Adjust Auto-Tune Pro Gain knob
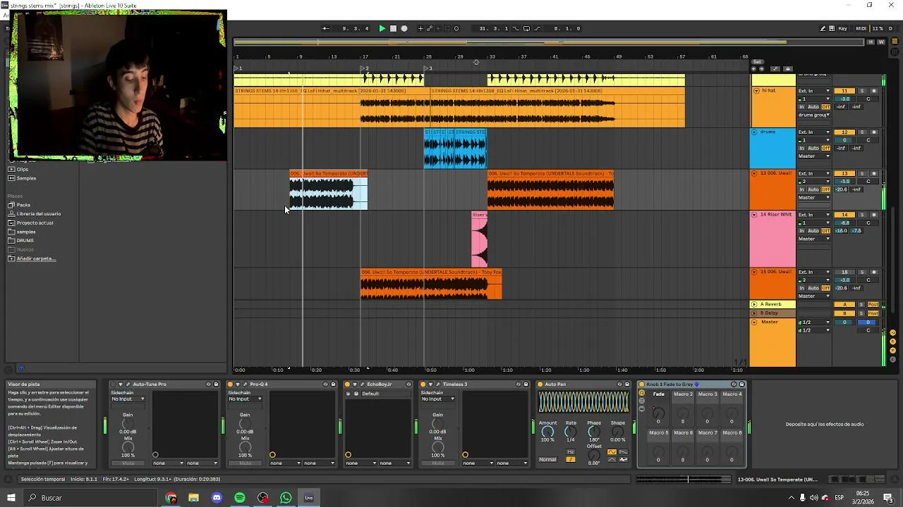This screenshot has height=507, width=903. 128,424
